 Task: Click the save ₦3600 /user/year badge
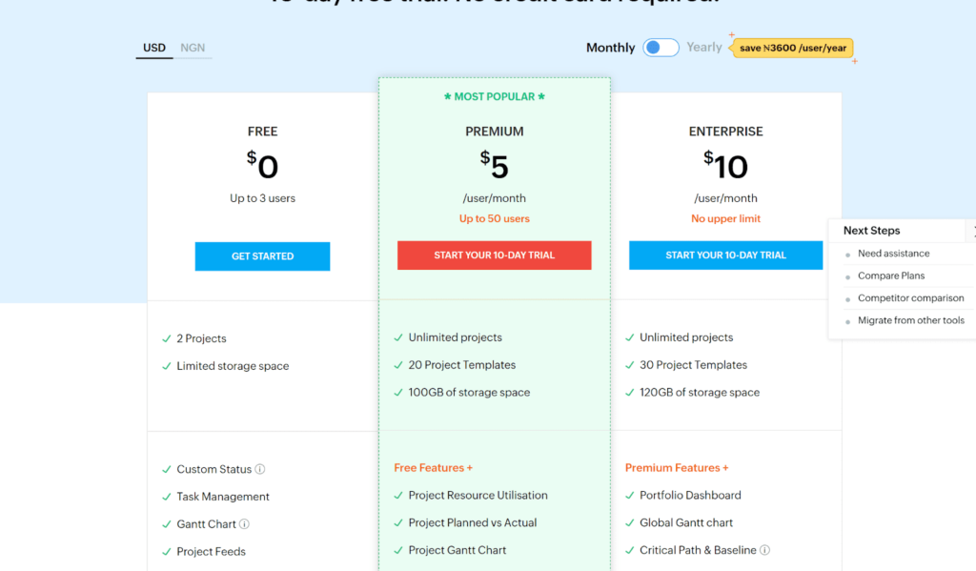coord(792,48)
